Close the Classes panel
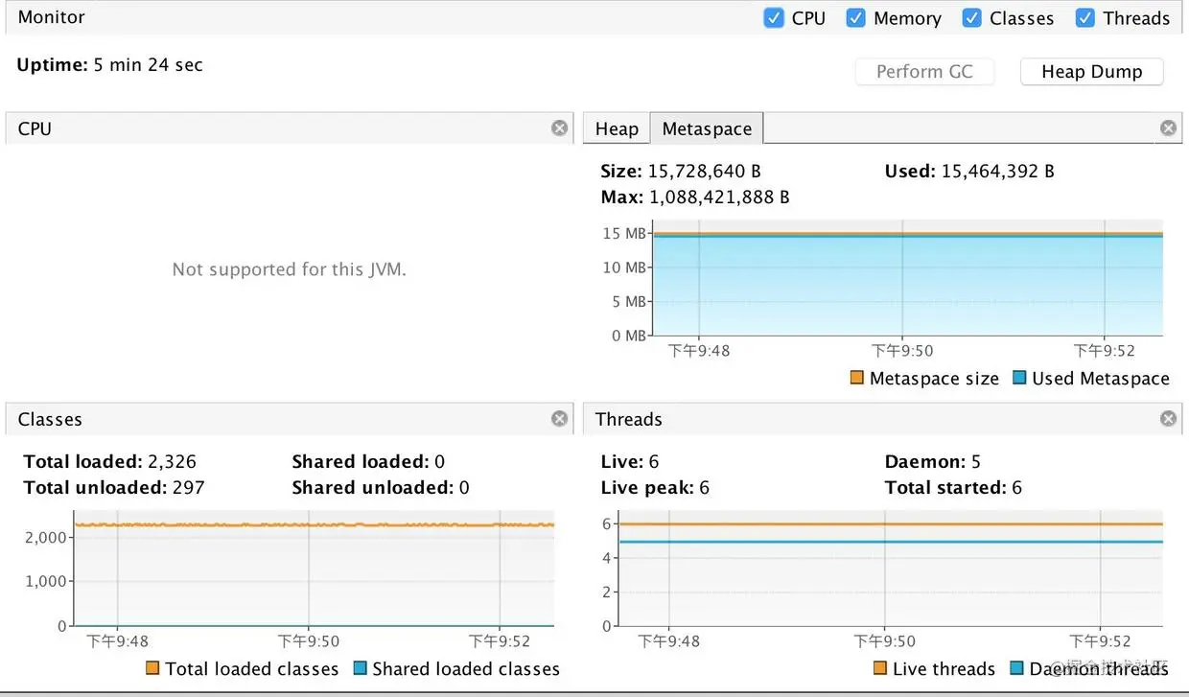This screenshot has height=697, width=1189. [560, 418]
